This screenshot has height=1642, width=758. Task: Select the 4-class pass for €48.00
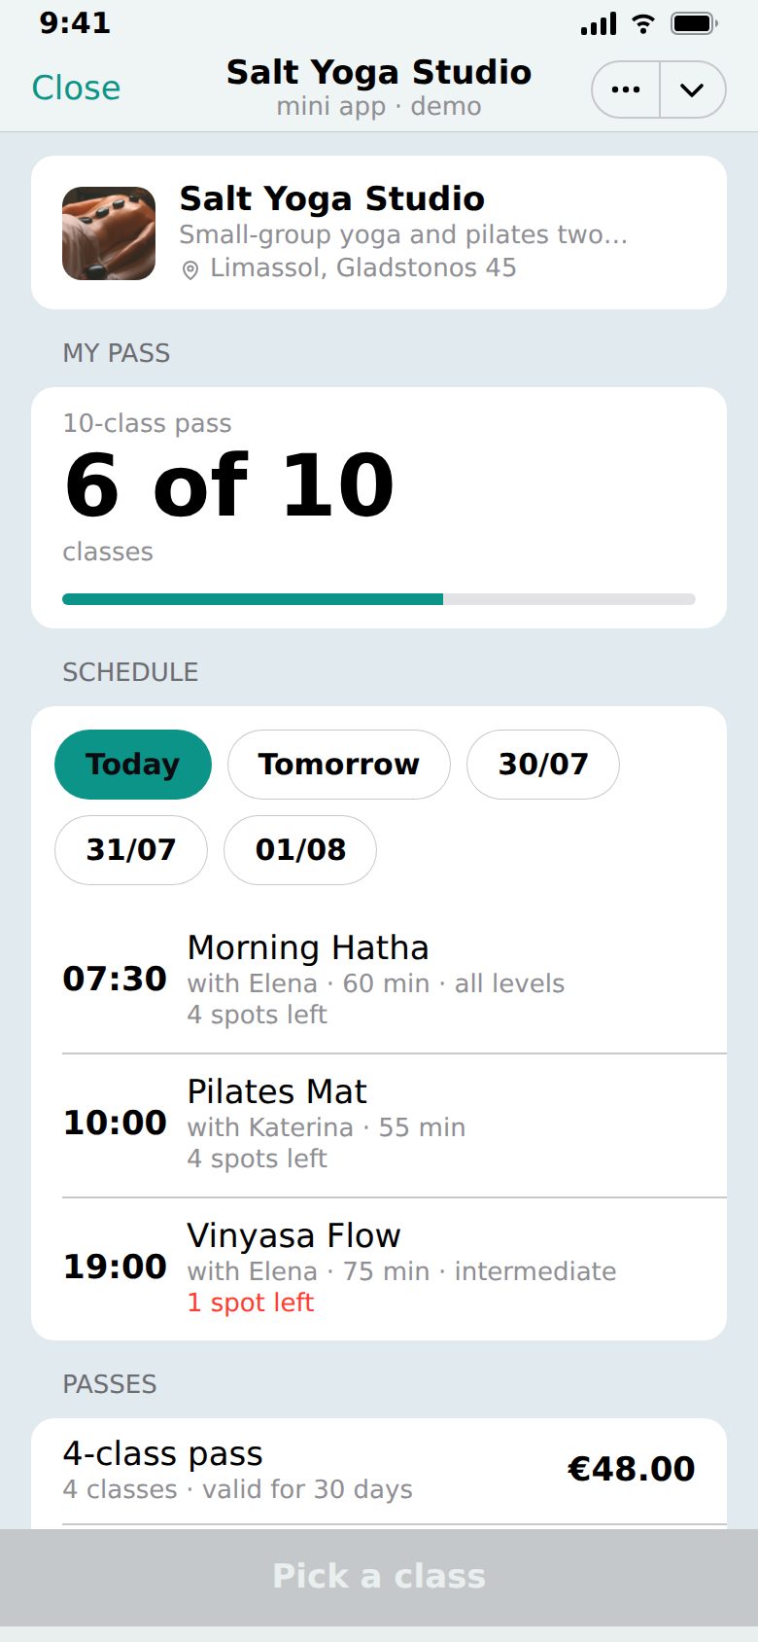pos(379,1470)
